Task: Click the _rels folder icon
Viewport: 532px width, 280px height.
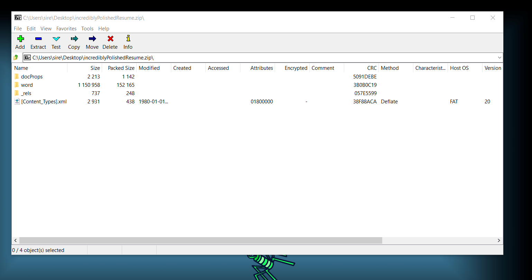Action: [x=17, y=93]
